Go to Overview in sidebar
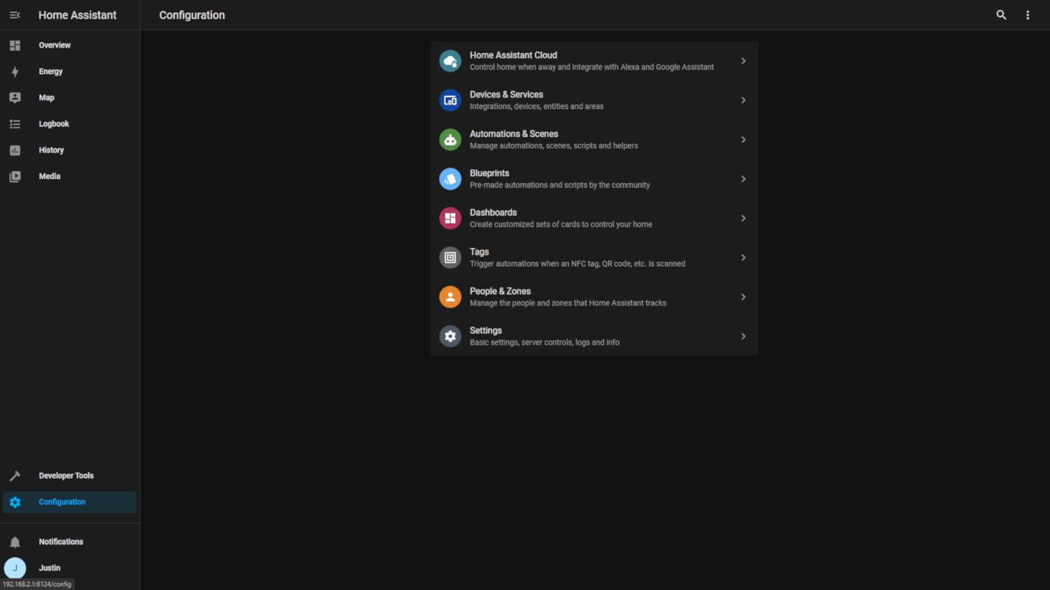Screen dimensions: 1050x590 [x=55, y=45]
